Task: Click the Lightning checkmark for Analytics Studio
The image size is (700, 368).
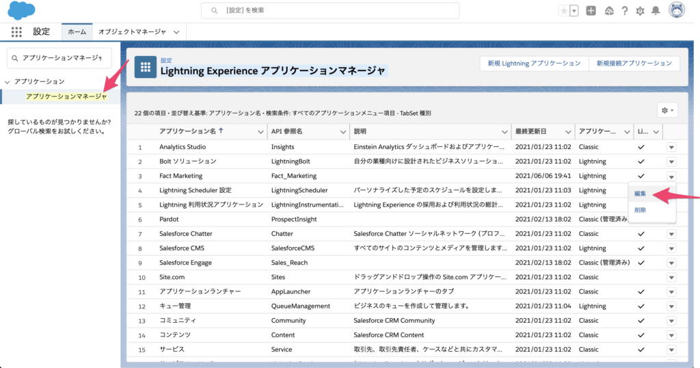Action: click(641, 147)
